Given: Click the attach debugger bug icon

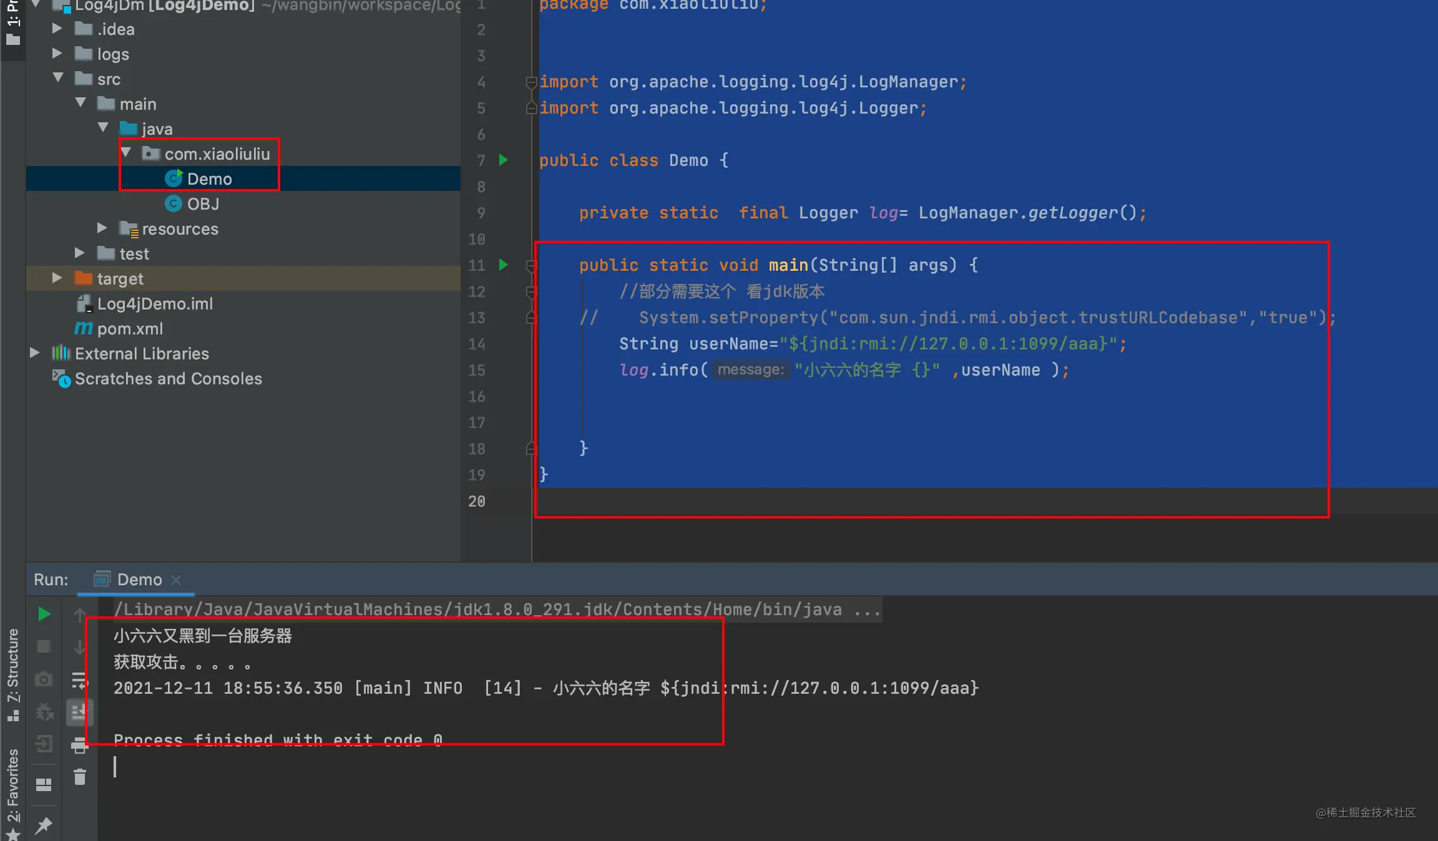Looking at the screenshot, I should 44,711.
